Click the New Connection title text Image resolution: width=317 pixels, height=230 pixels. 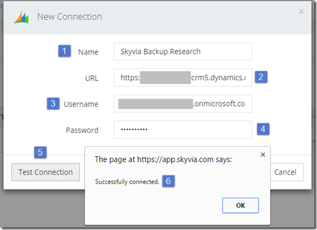70,17
